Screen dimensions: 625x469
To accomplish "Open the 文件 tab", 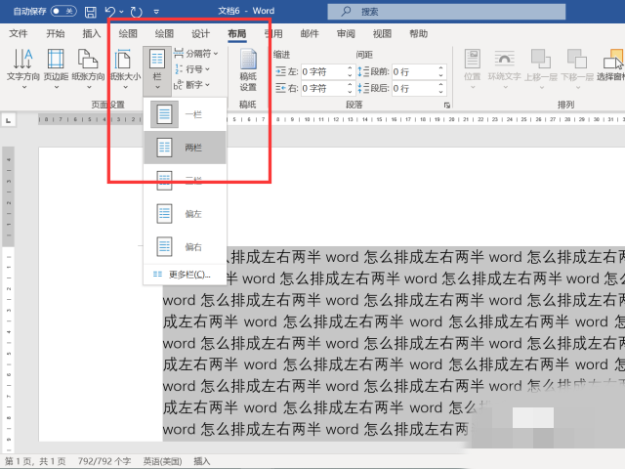I will coord(19,34).
